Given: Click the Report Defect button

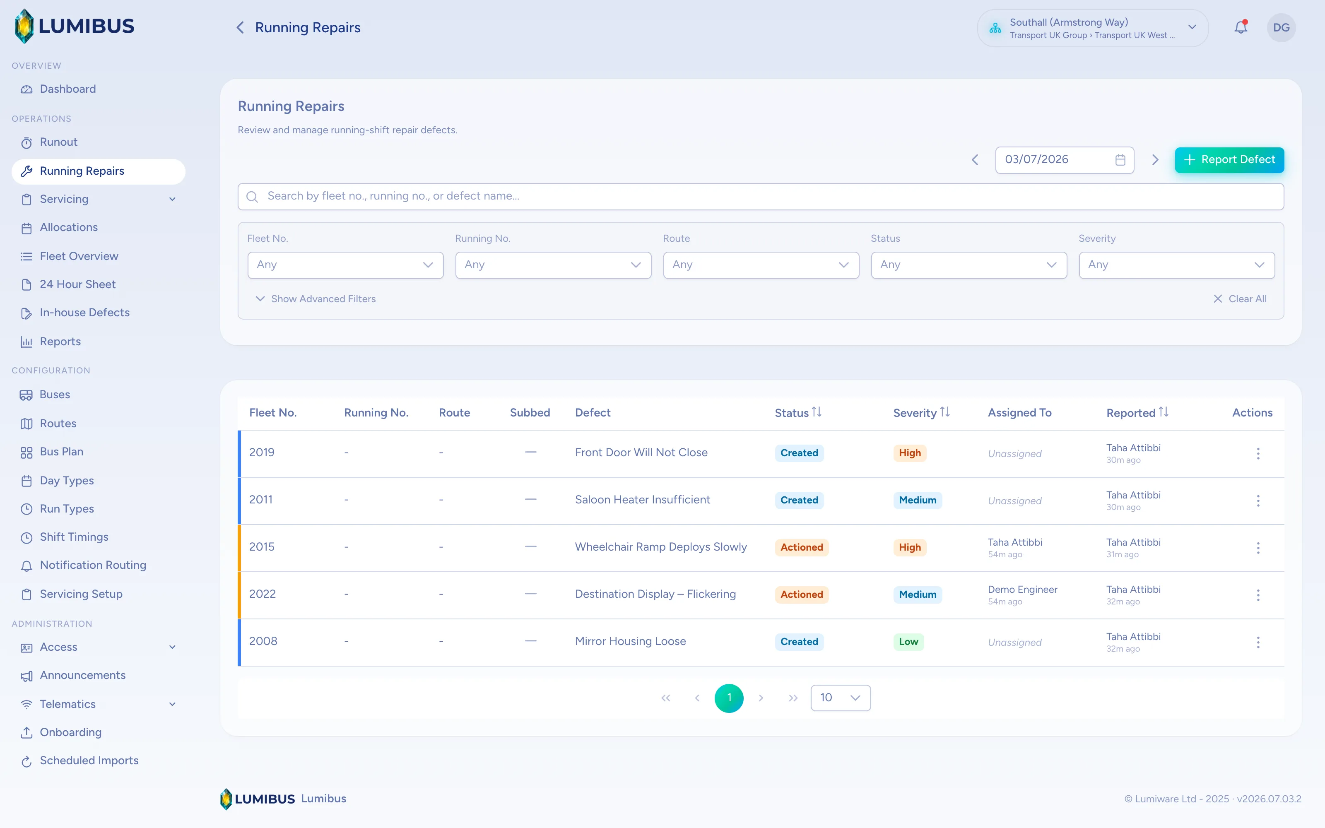Looking at the screenshot, I should pyautogui.click(x=1229, y=160).
